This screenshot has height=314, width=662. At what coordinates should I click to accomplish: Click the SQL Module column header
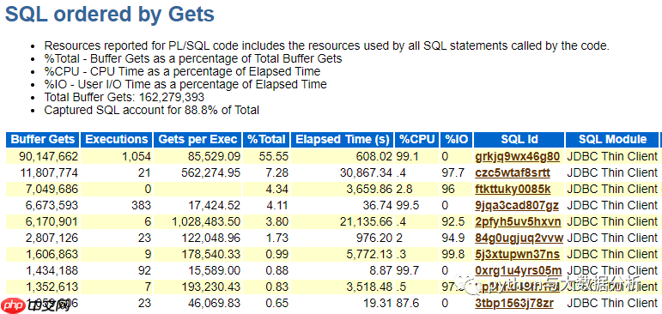(x=612, y=140)
